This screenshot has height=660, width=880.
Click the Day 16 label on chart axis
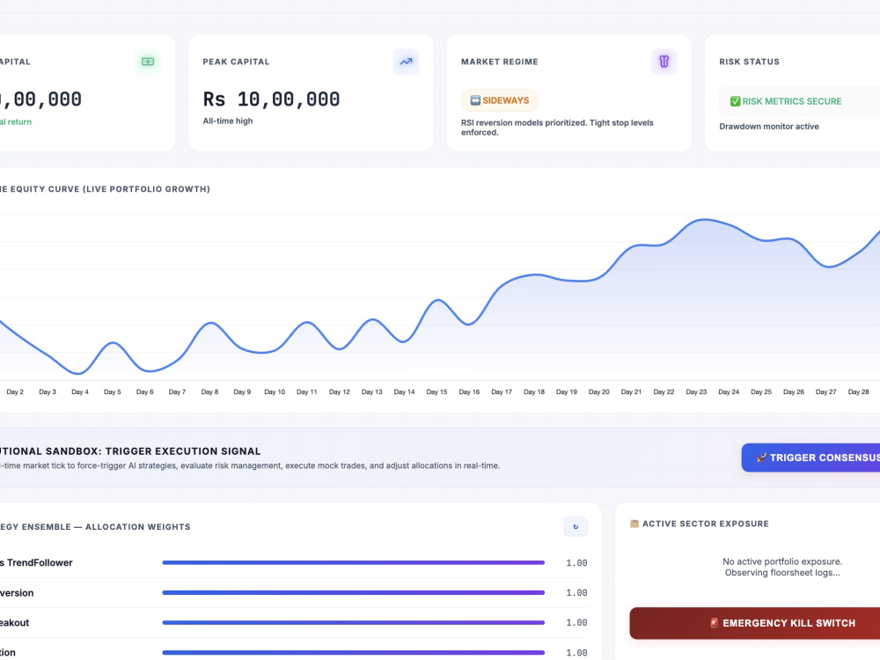click(469, 392)
